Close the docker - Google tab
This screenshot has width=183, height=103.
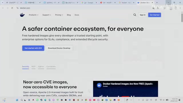tap(134, 3)
